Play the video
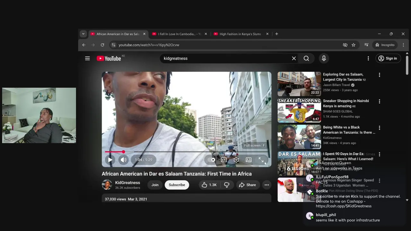This screenshot has width=411, height=231. (x=110, y=160)
